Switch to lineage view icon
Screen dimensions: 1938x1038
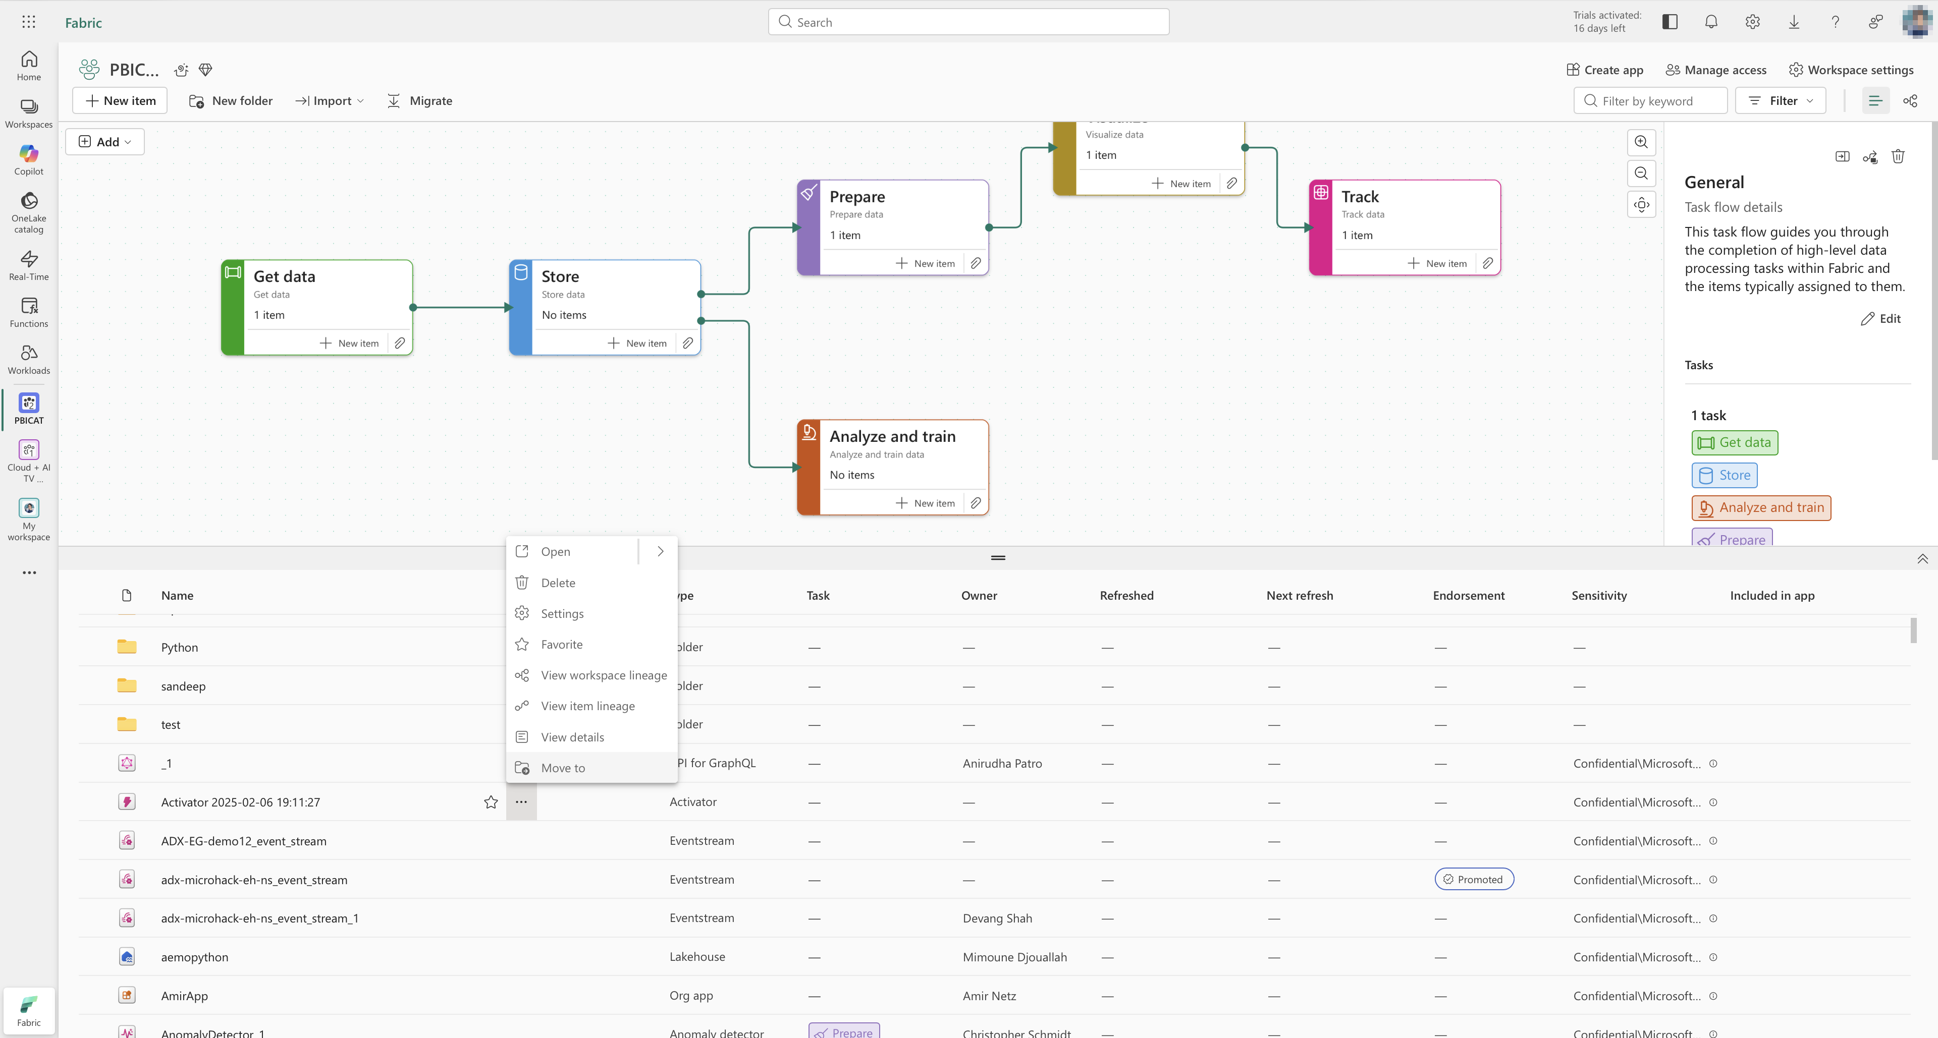1910,101
